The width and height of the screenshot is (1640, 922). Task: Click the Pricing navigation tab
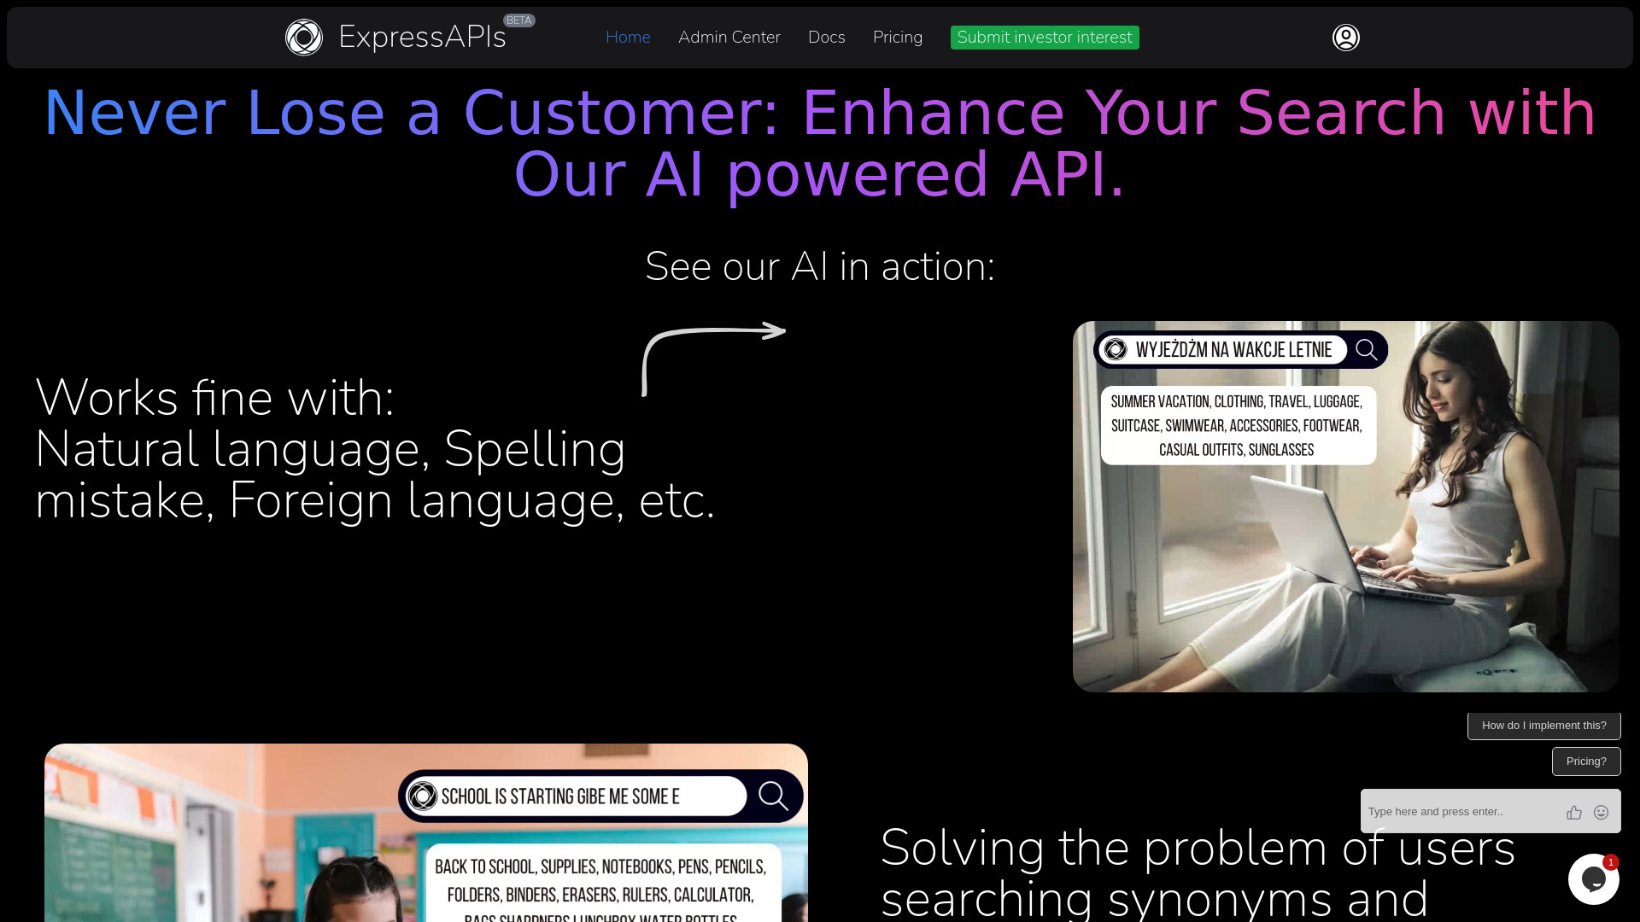tap(898, 38)
